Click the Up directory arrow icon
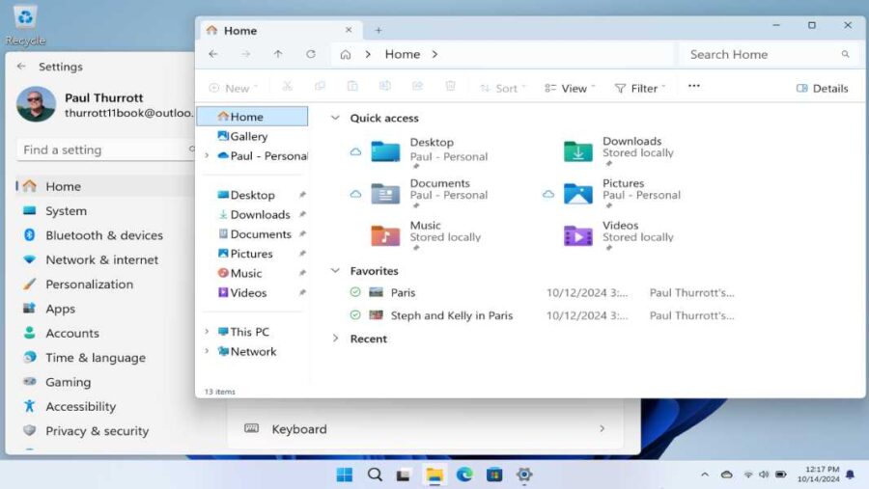Viewport: 869px width, 489px height. pyautogui.click(x=278, y=55)
